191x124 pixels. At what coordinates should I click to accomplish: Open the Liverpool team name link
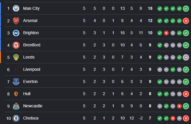pos(32,69)
